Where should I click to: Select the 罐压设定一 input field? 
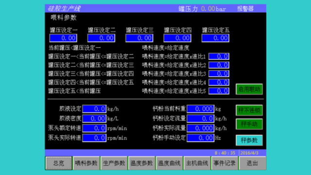pyautogui.click(x=63, y=38)
